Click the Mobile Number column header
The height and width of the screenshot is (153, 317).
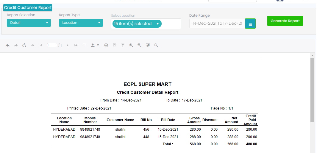pos(90,120)
